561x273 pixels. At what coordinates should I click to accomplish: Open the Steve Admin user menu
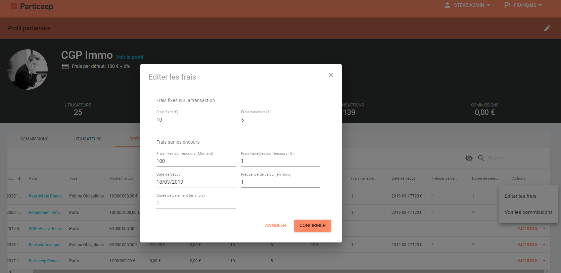coord(467,5)
